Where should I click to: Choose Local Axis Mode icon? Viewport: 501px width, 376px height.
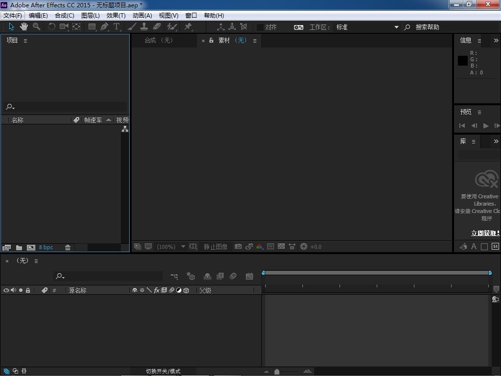pyautogui.click(x=221, y=27)
